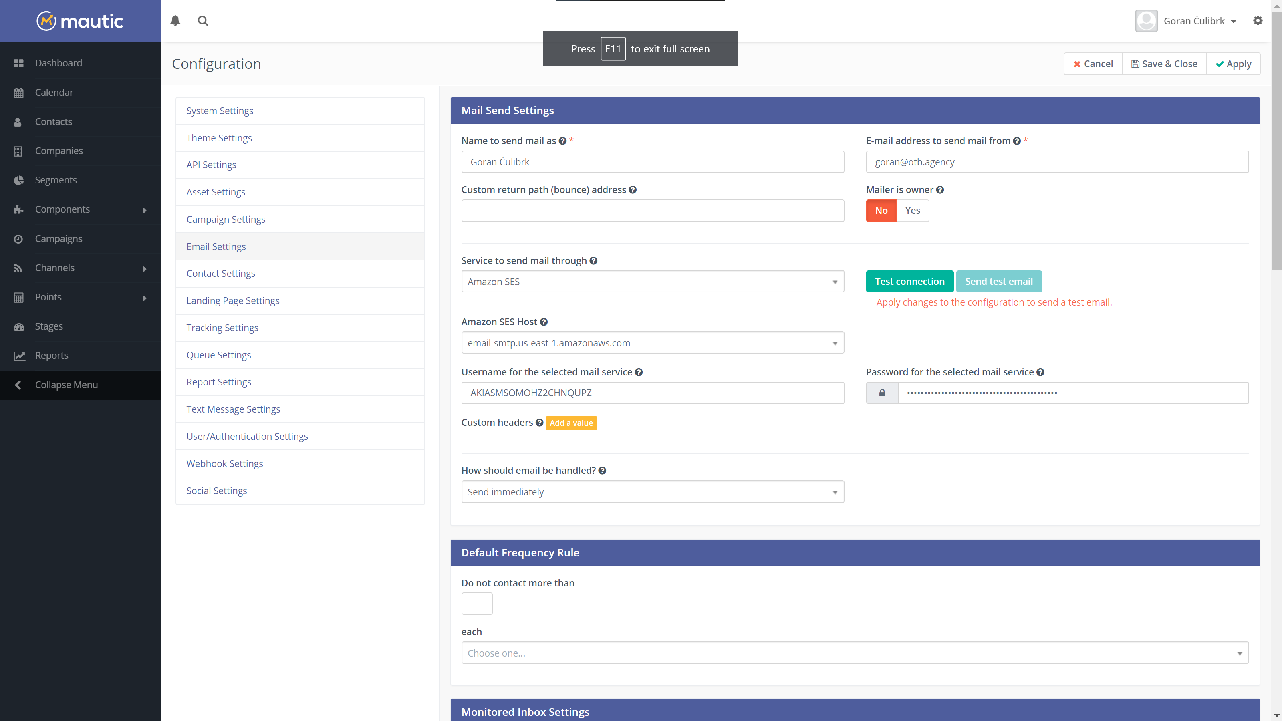
Task: Click help icon beside Amazon SES Host
Action: click(544, 322)
